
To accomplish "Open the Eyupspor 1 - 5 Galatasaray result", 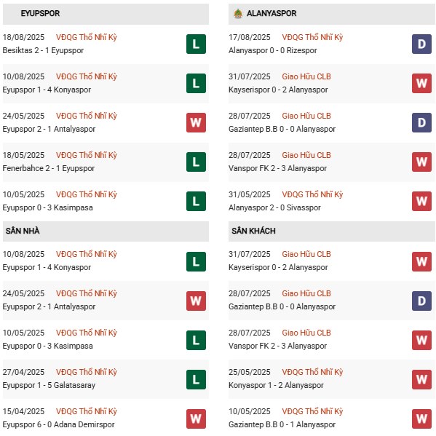I will (49, 385).
